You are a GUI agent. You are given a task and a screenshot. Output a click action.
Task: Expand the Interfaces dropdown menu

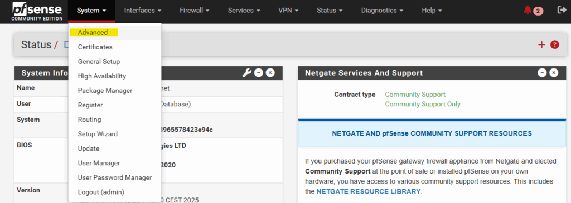pos(143,11)
